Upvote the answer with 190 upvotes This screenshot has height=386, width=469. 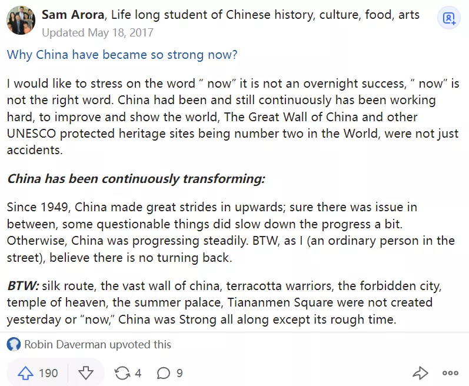pyautogui.click(x=25, y=373)
